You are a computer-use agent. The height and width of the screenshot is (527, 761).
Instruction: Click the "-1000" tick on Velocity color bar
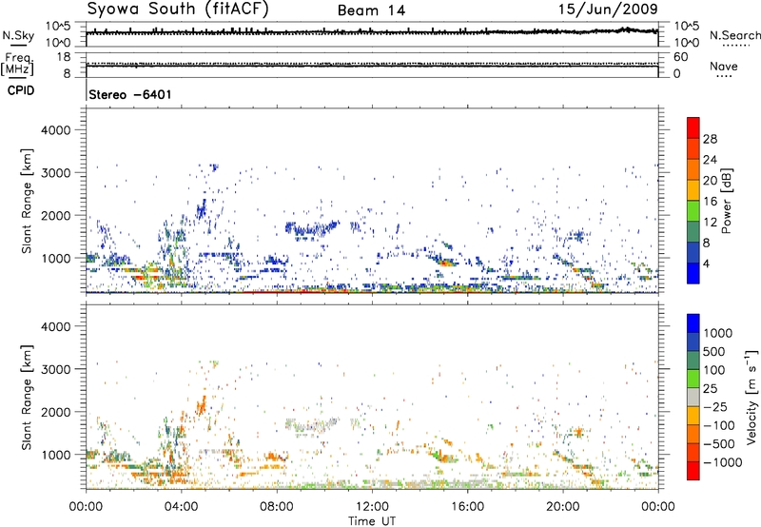tap(723, 462)
